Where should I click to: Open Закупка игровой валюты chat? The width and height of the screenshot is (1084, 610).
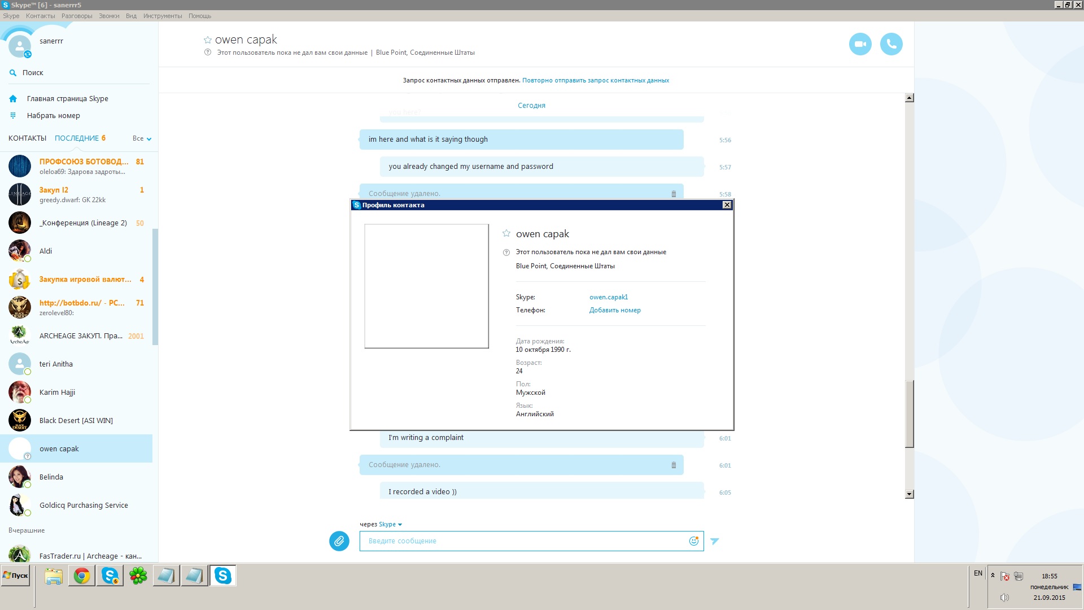click(x=76, y=279)
